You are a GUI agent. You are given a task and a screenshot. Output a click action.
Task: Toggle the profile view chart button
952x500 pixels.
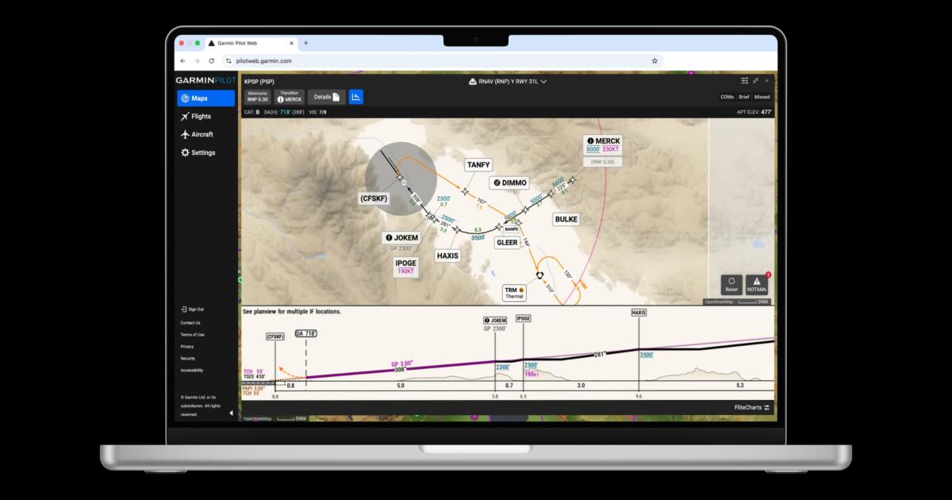click(356, 97)
